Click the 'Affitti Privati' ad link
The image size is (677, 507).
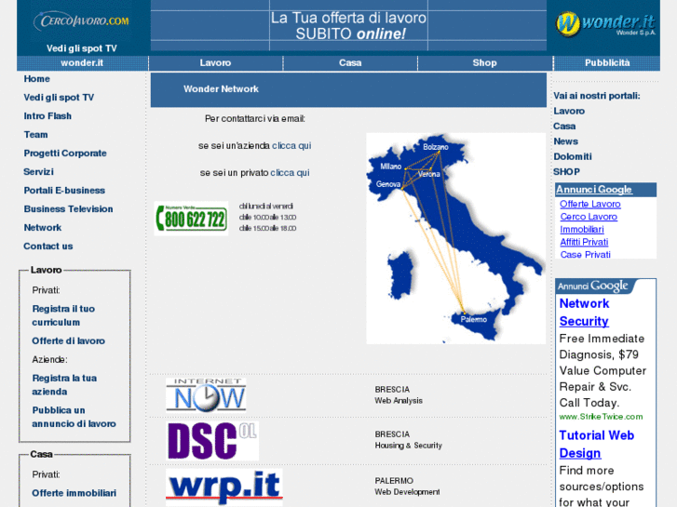click(x=584, y=242)
